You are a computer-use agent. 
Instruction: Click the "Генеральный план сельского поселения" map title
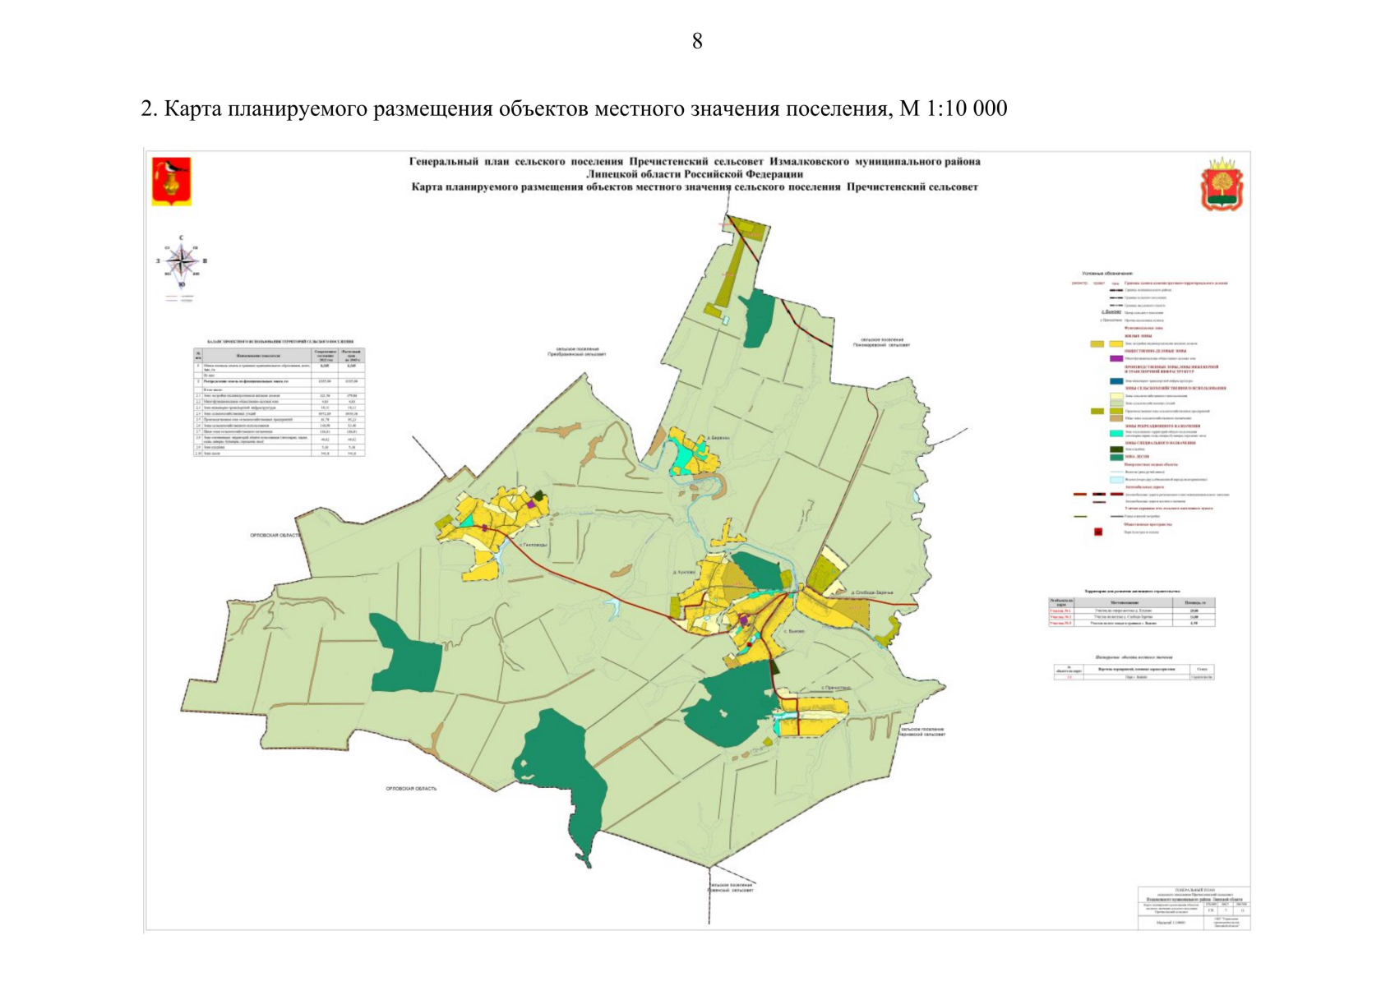(695, 162)
